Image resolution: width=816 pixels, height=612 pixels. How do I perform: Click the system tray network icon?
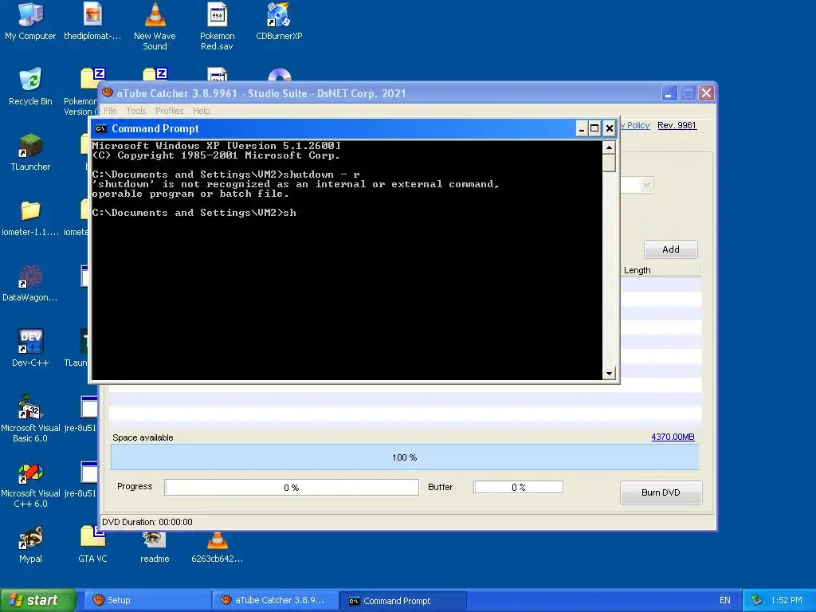tap(757, 600)
